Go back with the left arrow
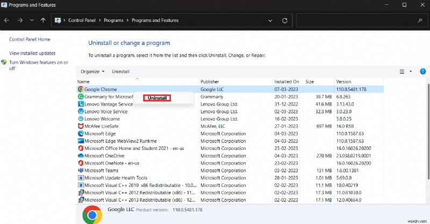430x224 pixels. tap(6, 20)
